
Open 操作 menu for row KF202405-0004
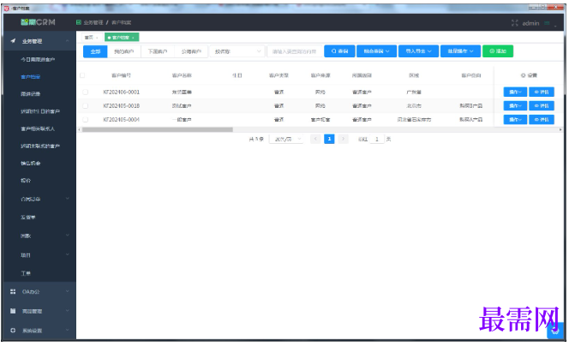click(x=515, y=120)
